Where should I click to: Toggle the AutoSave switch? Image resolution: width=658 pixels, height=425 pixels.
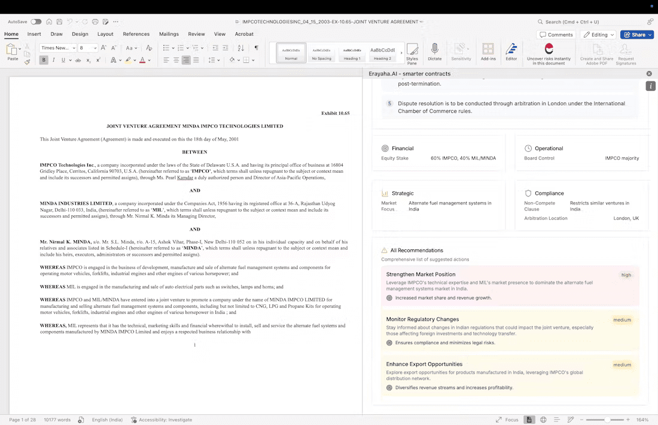[36, 22]
